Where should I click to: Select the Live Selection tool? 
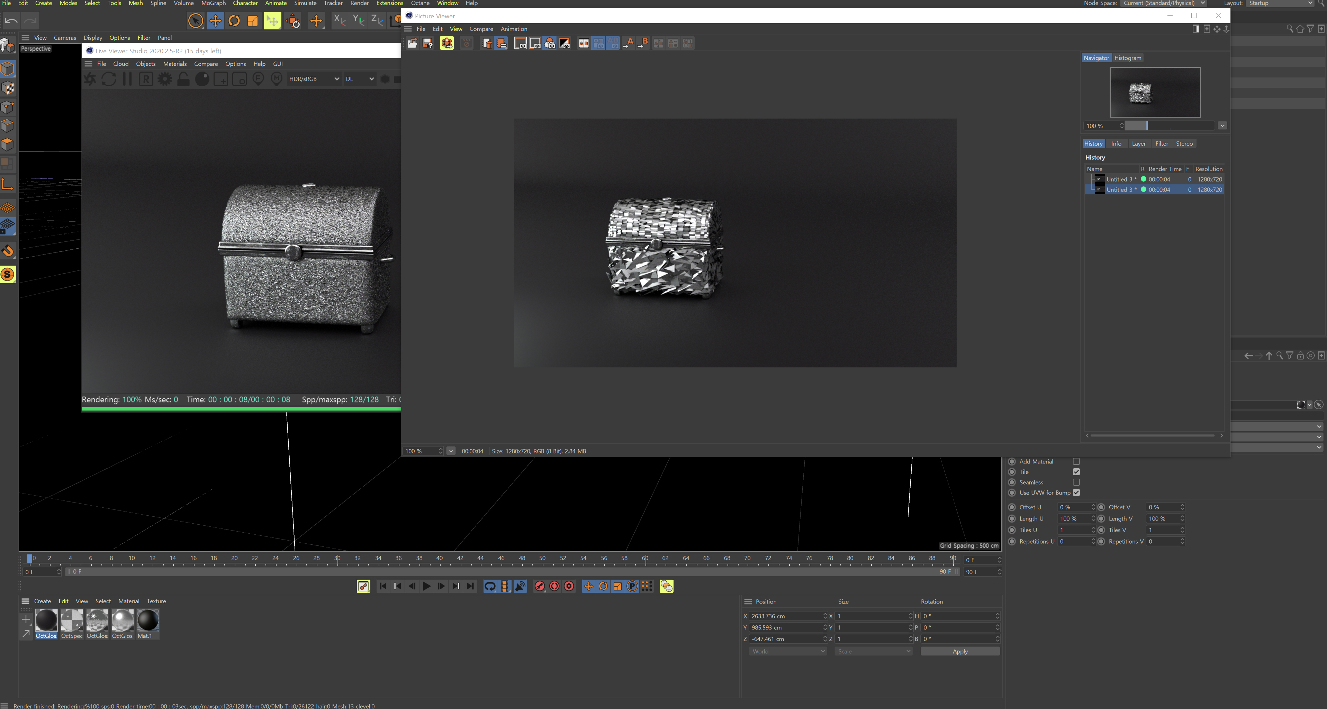[196, 21]
